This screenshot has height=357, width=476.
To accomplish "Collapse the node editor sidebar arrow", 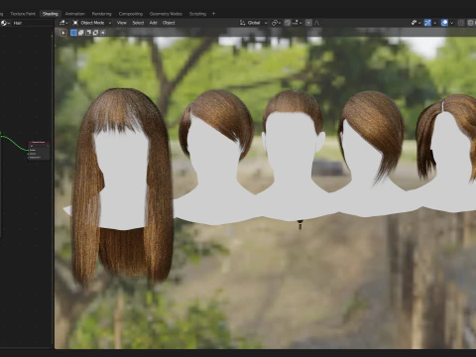I will pyautogui.click(x=52, y=36).
